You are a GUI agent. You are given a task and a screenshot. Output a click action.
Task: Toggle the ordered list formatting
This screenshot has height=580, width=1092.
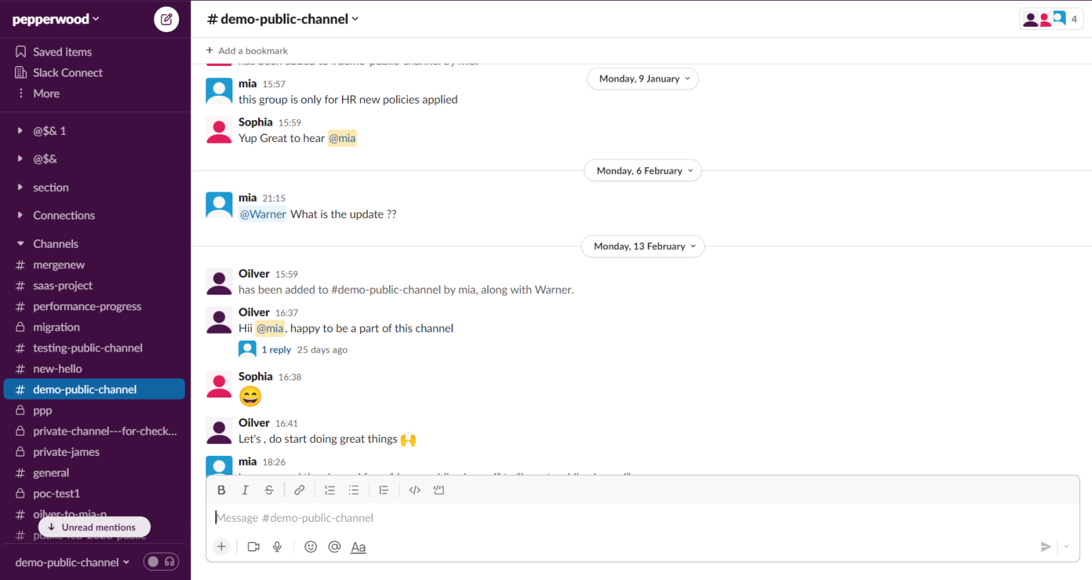329,490
